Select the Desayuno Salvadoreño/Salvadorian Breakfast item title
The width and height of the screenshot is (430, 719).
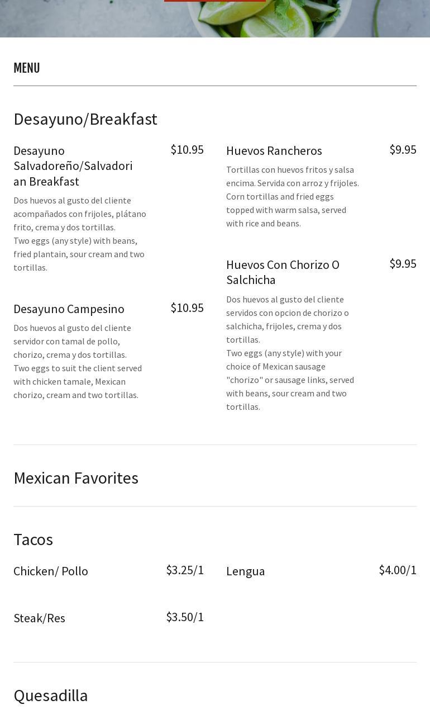point(73,166)
